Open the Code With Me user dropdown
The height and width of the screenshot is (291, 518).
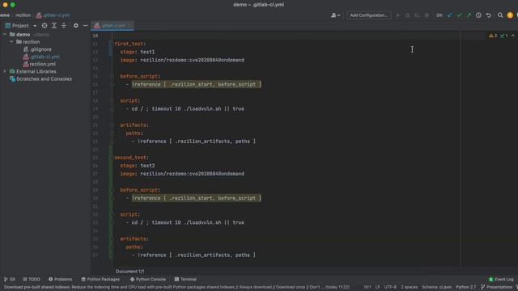(335, 15)
